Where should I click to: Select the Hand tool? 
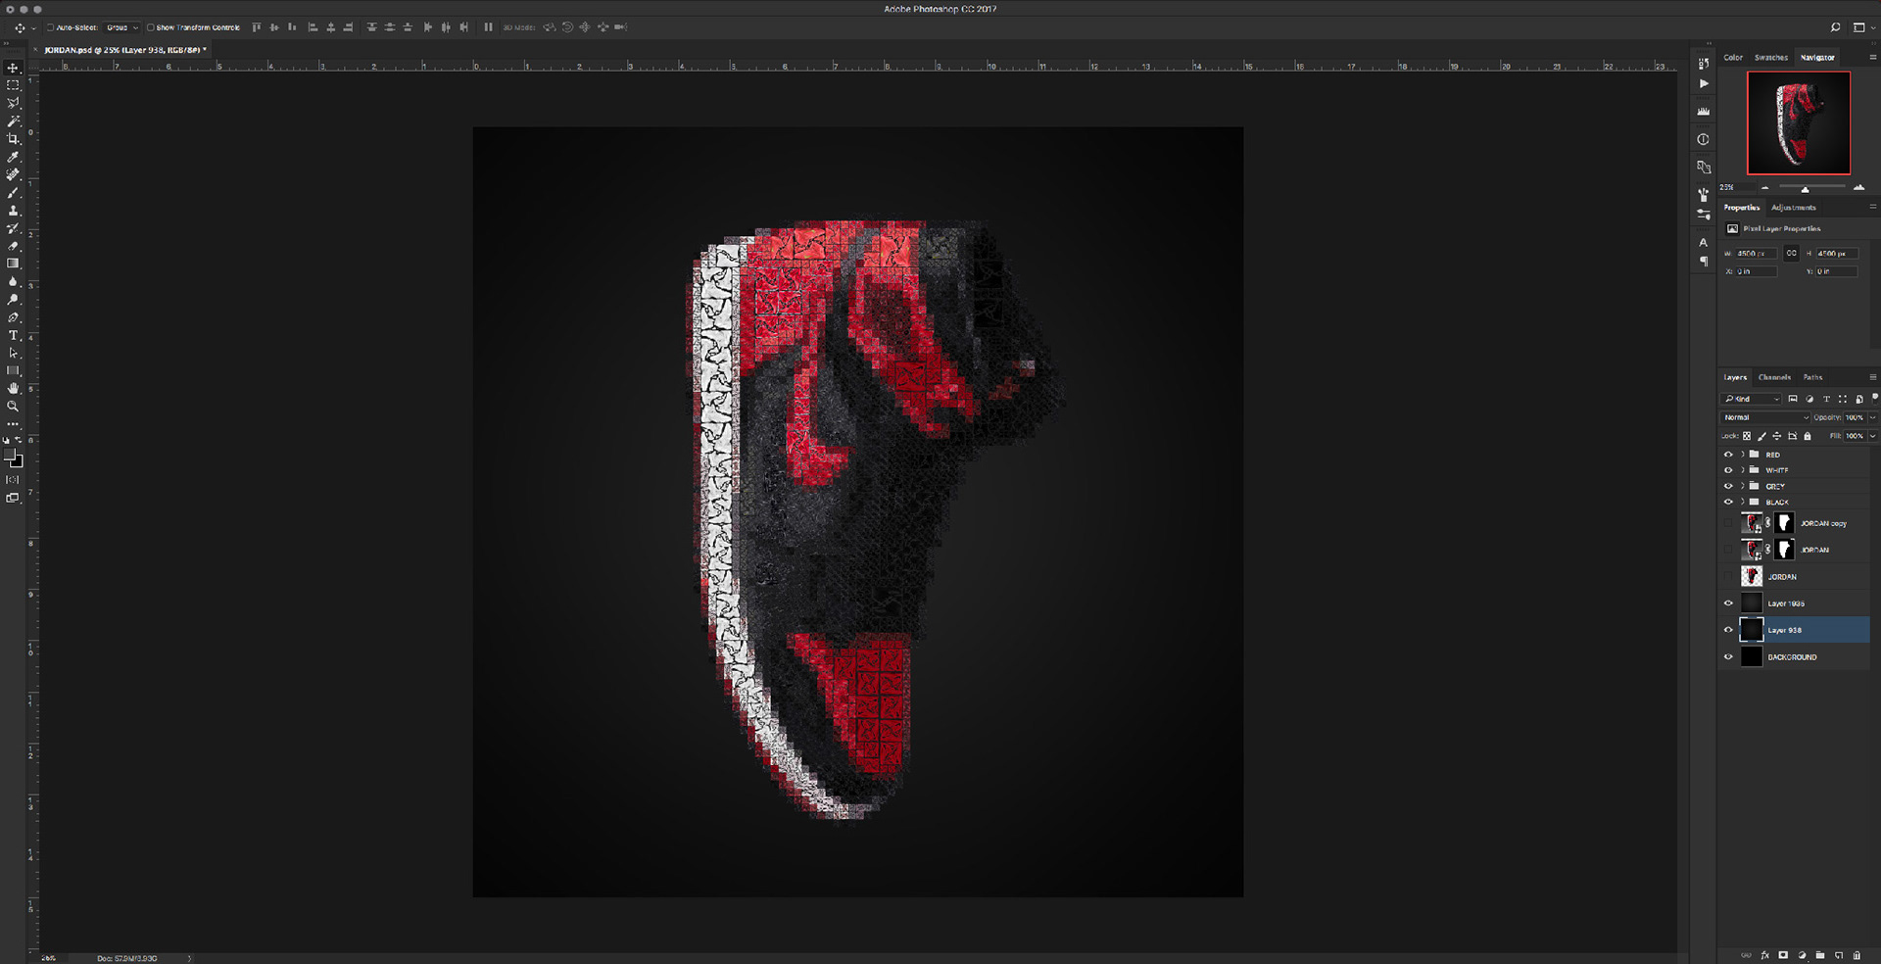click(14, 389)
